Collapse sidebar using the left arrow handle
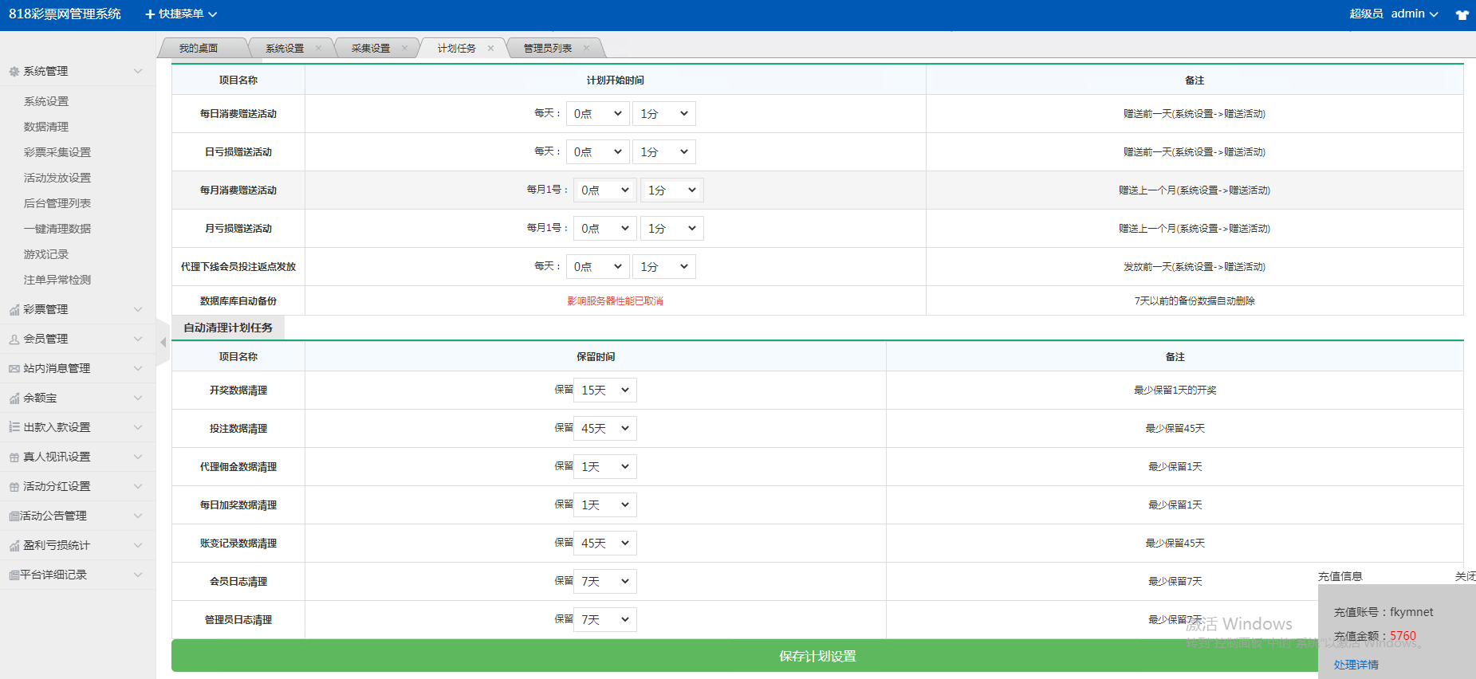Viewport: 1476px width, 679px height. coord(163,342)
